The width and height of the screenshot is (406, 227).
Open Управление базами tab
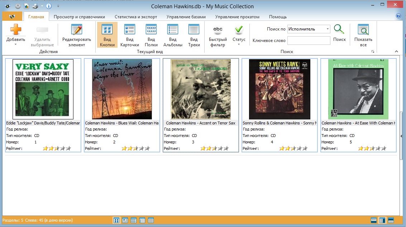186,17
